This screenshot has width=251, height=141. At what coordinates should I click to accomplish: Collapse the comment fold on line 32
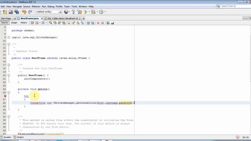pyautogui.click(x=9, y=117)
